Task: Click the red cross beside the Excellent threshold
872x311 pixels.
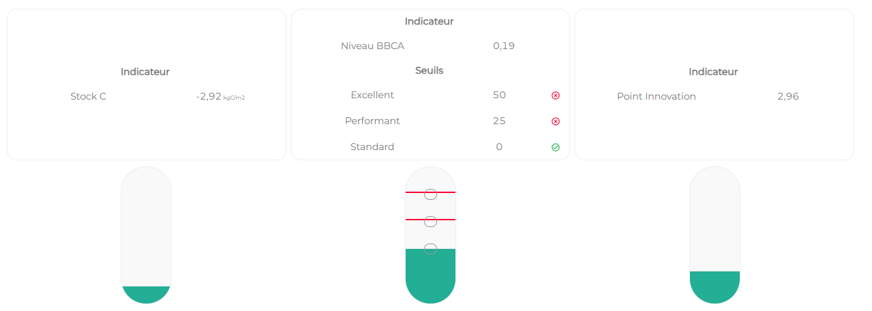Action: (556, 95)
